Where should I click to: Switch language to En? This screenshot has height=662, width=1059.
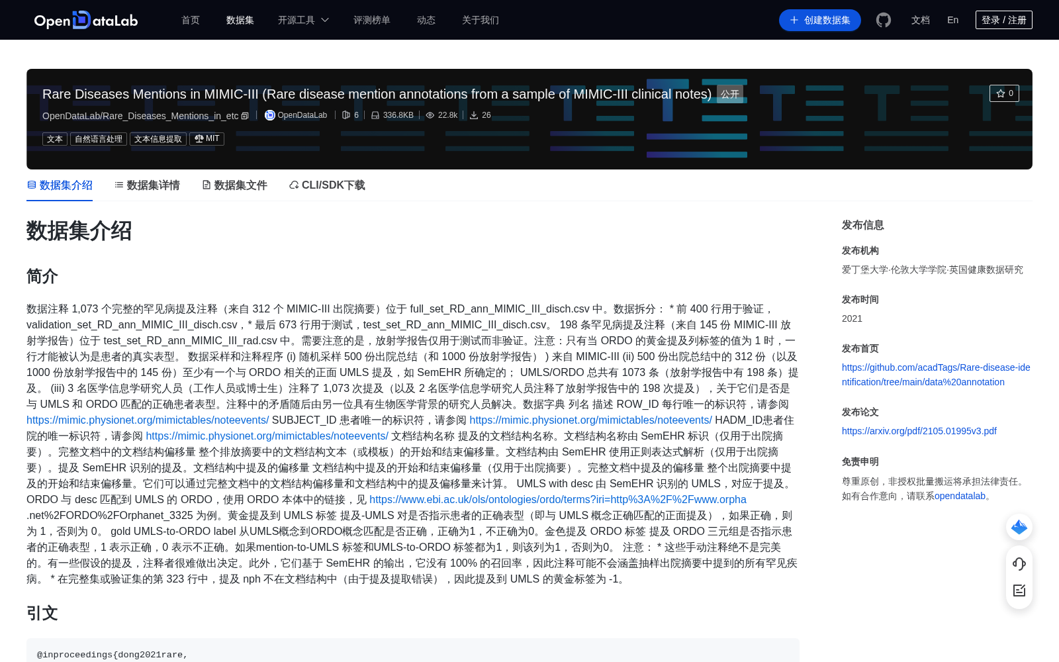point(953,20)
